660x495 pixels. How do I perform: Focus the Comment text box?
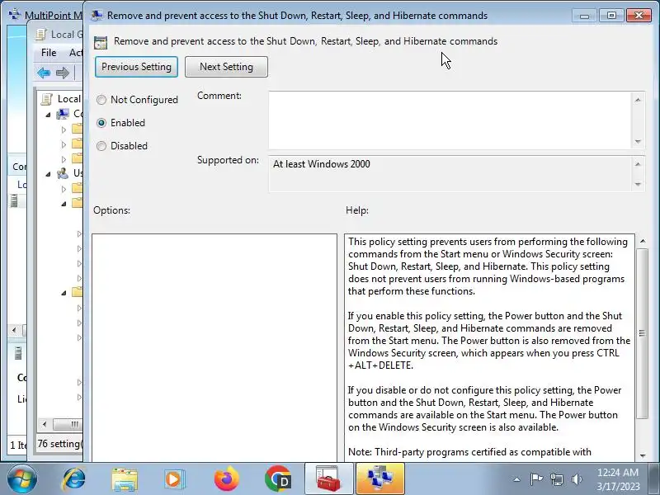pyautogui.click(x=450, y=120)
